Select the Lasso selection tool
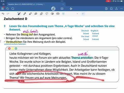Image resolution: width=124 pixels, height=93 pixels. tap(47, 14)
